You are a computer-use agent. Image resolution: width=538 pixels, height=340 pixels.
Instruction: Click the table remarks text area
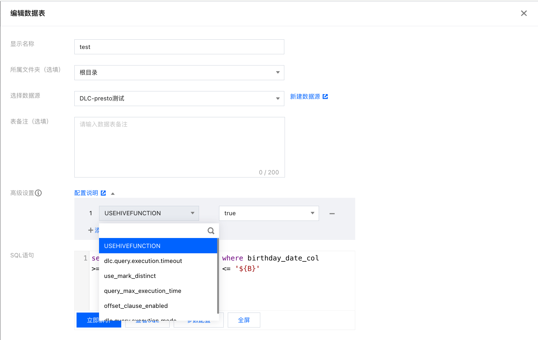pos(179,147)
